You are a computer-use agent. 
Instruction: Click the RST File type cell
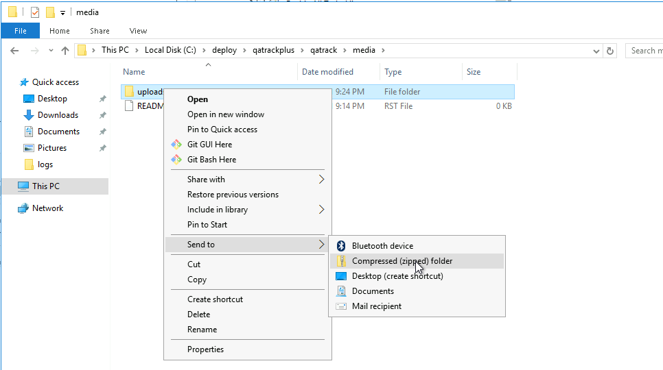pos(398,106)
